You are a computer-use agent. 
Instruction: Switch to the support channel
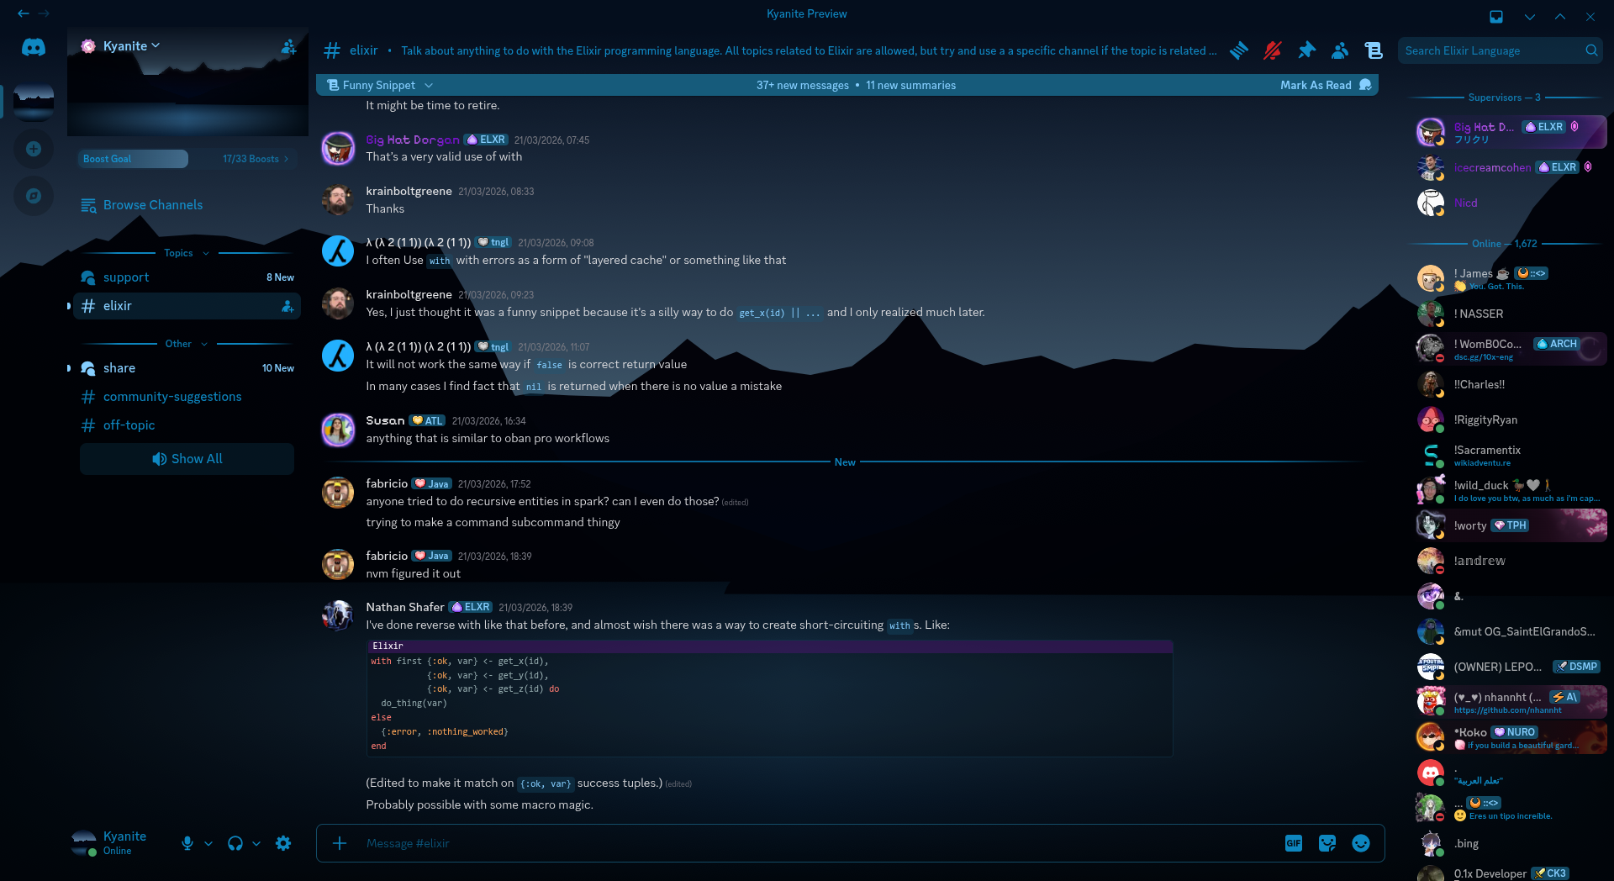(126, 277)
